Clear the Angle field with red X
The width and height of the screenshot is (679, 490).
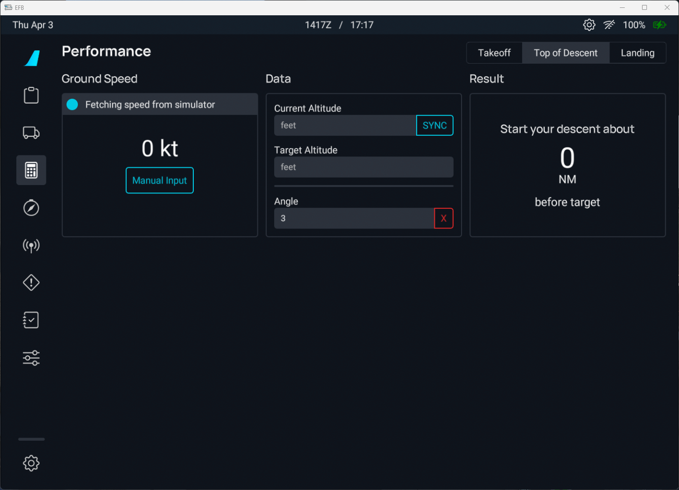(x=443, y=218)
